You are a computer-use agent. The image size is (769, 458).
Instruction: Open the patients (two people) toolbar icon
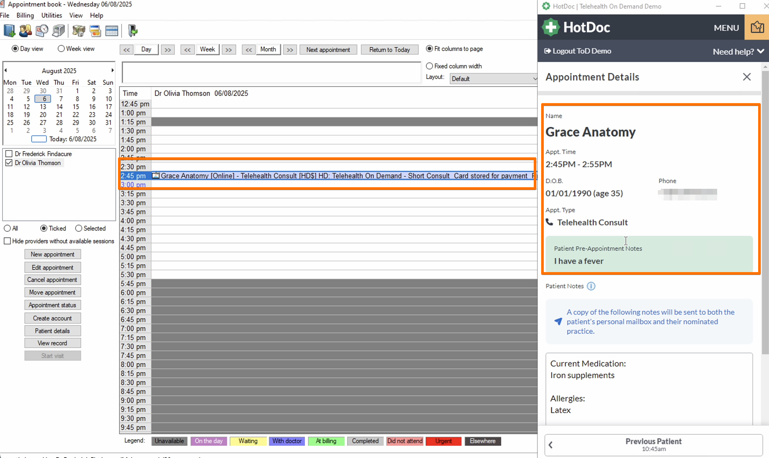[25, 31]
